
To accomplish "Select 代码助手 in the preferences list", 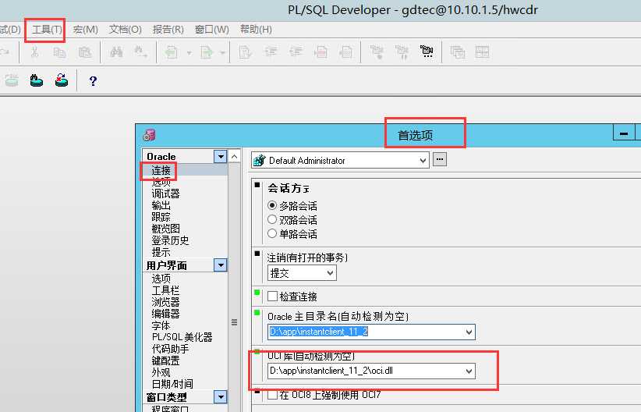I will point(170,349).
